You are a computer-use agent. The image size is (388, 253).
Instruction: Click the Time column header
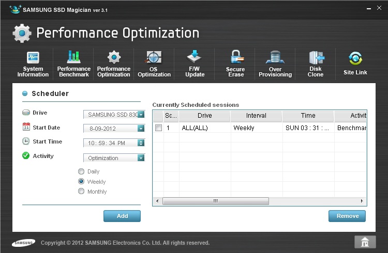tap(308, 116)
